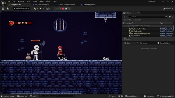Sort by Type column header
This screenshot has height=98, width=175.
click(x=161, y=23)
